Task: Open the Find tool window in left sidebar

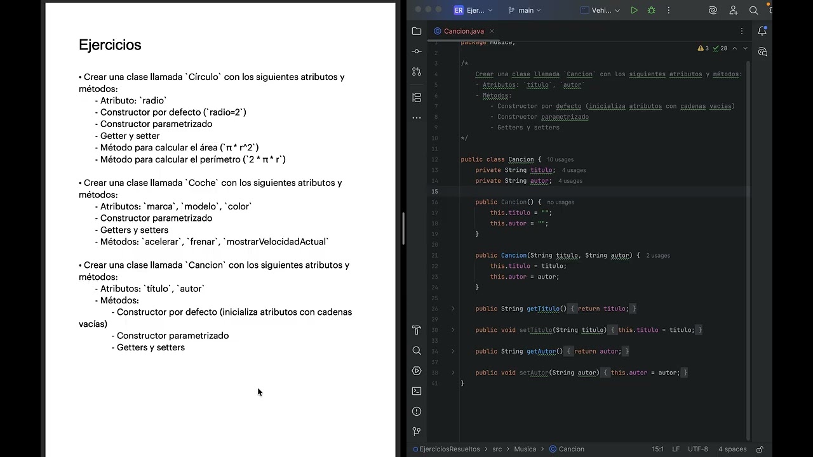Action: point(417,350)
